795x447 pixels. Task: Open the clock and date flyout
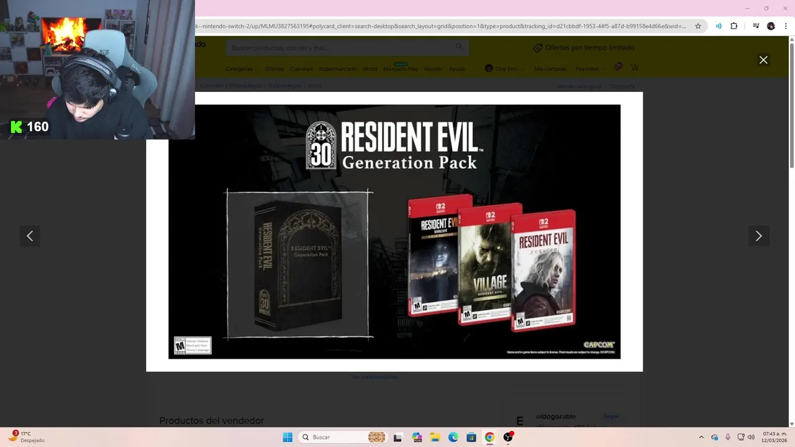(x=774, y=437)
